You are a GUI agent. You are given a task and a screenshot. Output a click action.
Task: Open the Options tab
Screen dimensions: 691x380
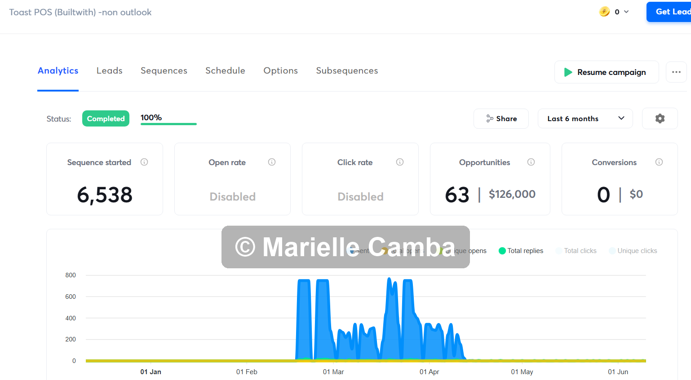click(x=280, y=70)
